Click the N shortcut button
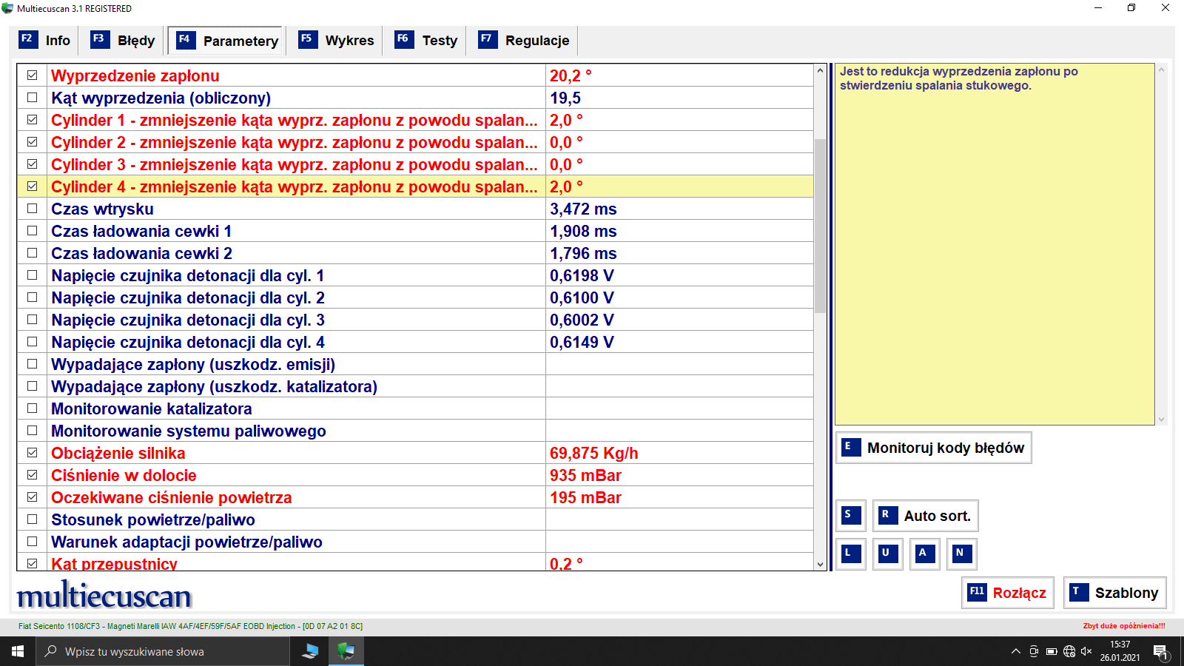1184x666 pixels. click(962, 554)
